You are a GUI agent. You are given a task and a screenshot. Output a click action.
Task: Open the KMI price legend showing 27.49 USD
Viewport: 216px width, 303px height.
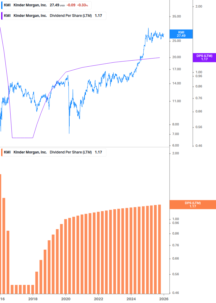point(46,5)
